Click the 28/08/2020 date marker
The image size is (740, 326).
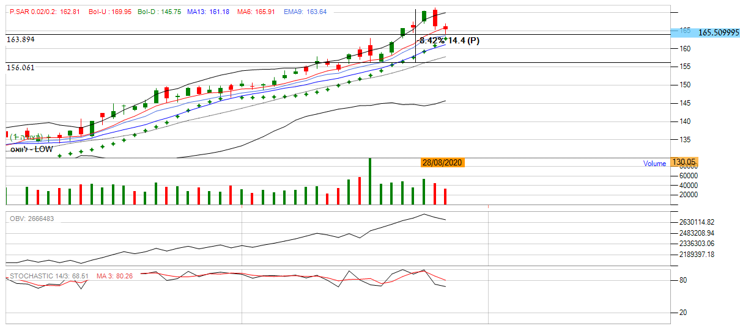(442, 162)
